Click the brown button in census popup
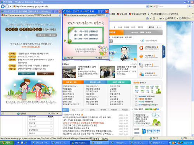The width and height of the screenshot is (194, 145). [x=46, y=73]
